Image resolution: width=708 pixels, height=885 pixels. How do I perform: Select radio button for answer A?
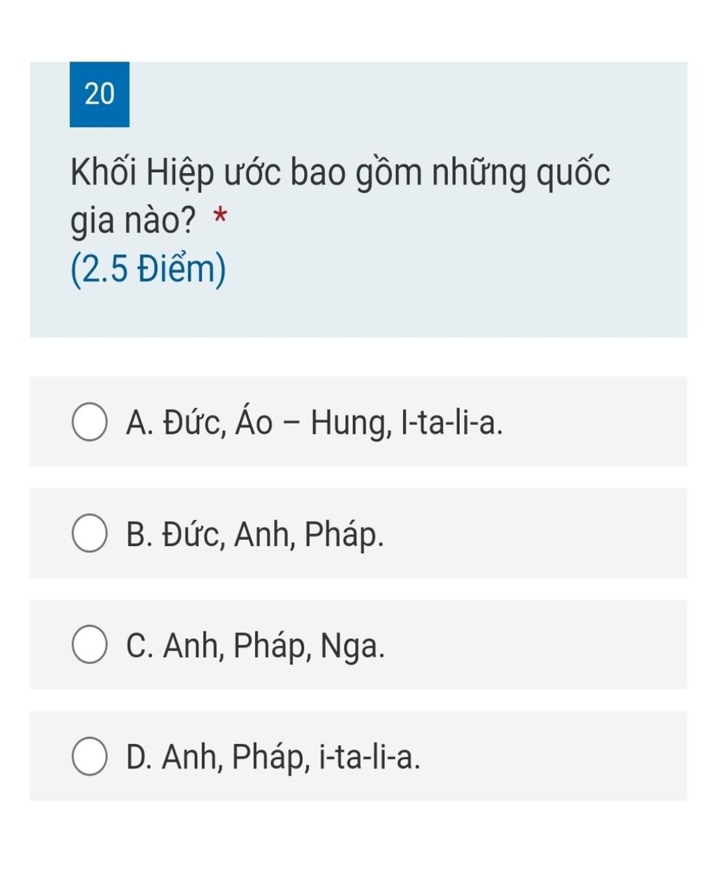pos(89,422)
